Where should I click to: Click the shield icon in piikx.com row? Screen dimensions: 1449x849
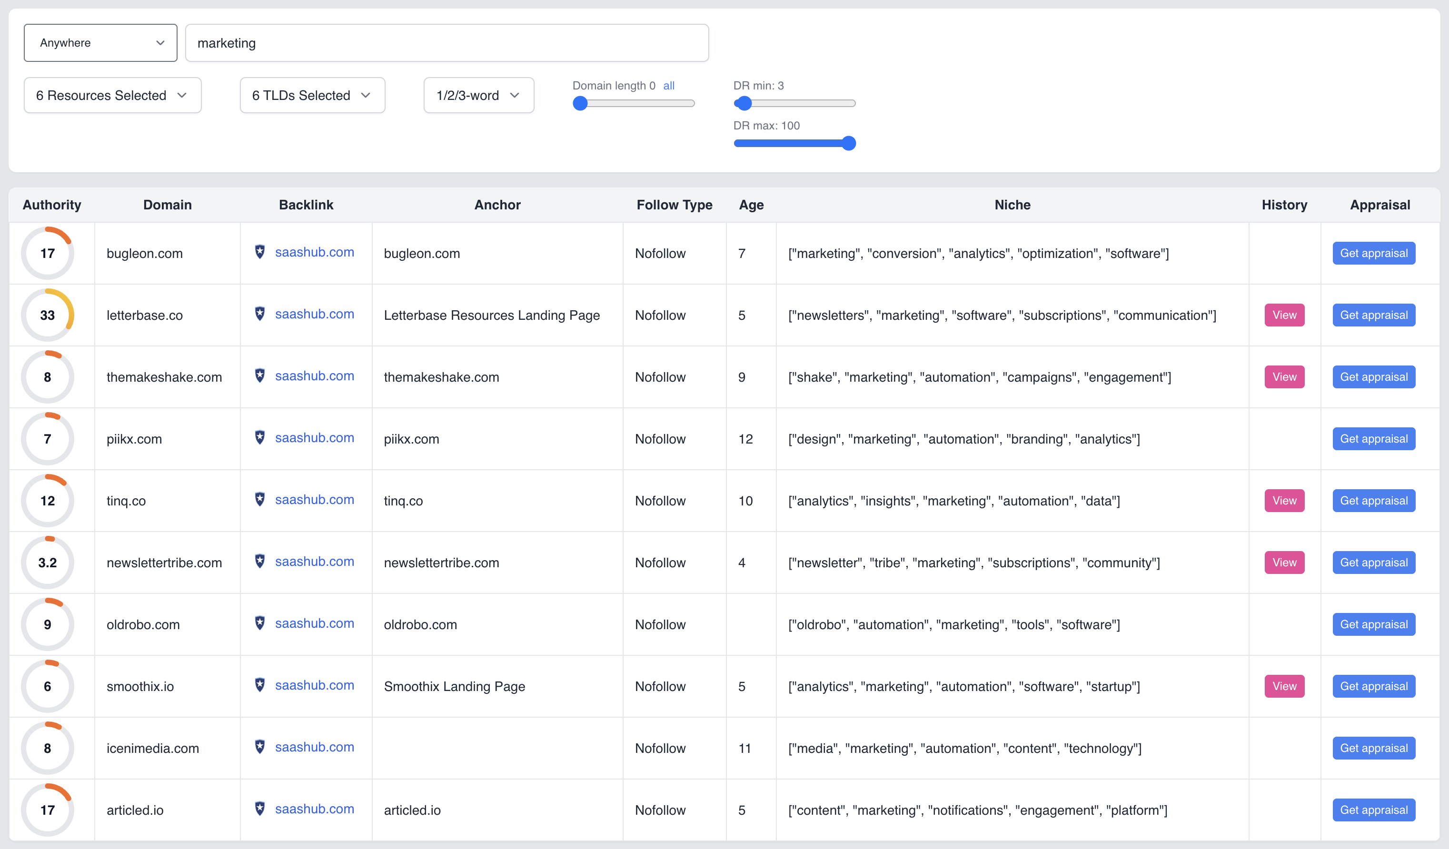260,437
